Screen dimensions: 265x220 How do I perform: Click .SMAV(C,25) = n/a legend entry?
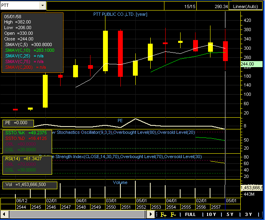pos(24,56)
